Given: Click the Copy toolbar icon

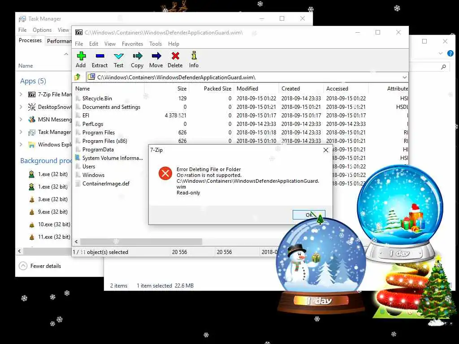Looking at the screenshot, I should [x=137, y=56].
